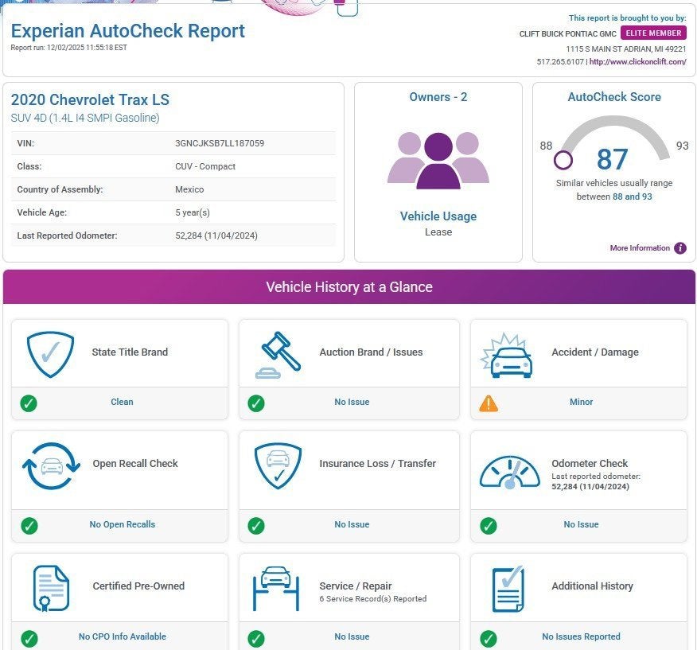Click the No Open Recalls status text
Screen dimensions: 697x650
point(122,525)
